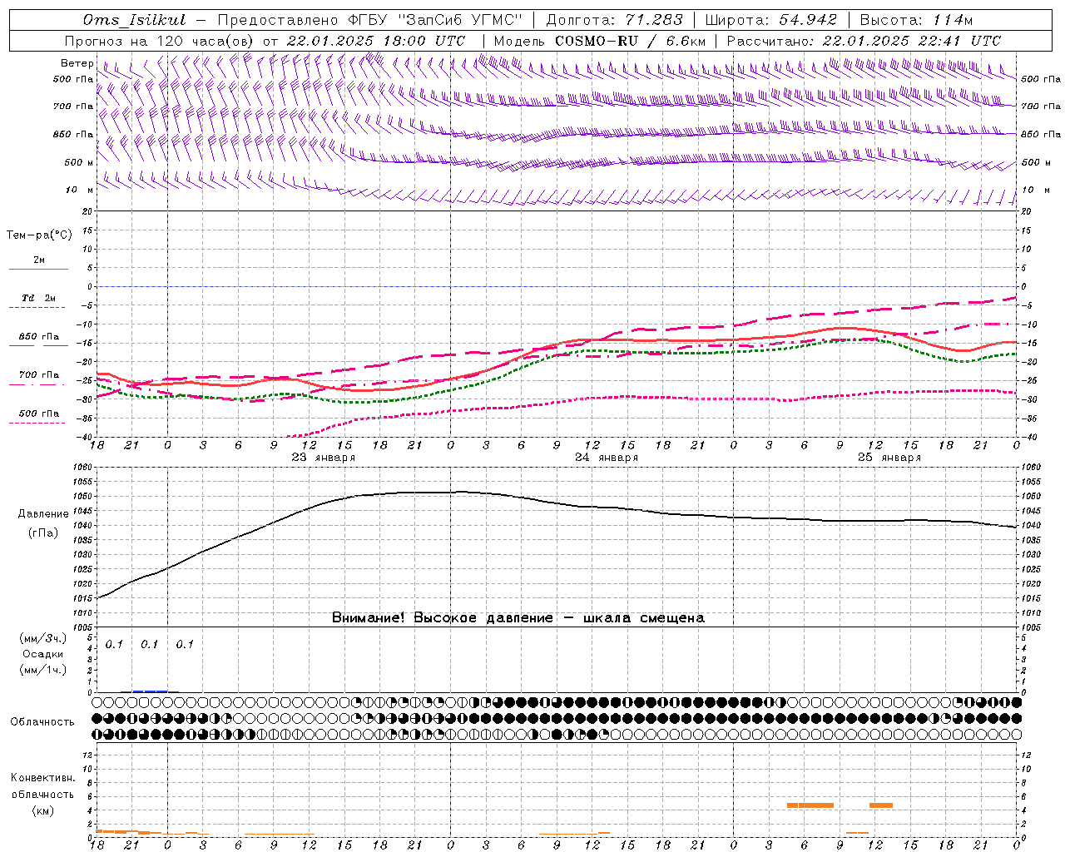
Task: Click the (км) unit under Конвективн. облачность
Action: click(x=43, y=810)
